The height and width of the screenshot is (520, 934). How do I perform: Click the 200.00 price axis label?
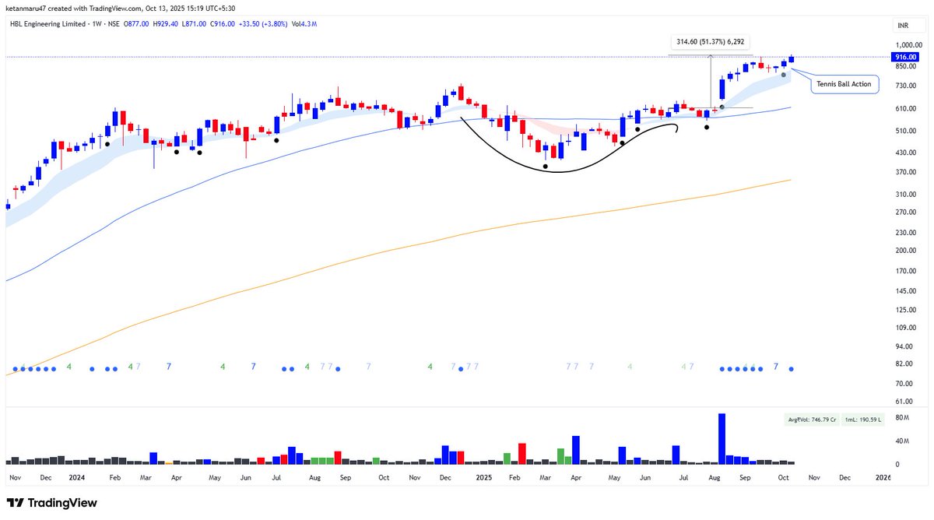(904, 251)
